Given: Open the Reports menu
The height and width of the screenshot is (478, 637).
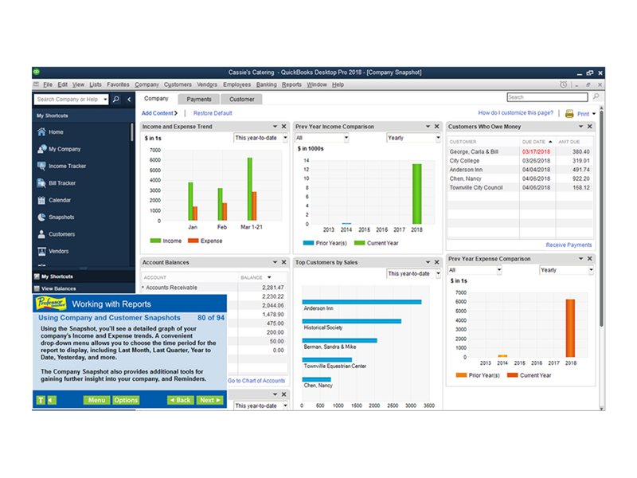Looking at the screenshot, I should (x=291, y=84).
